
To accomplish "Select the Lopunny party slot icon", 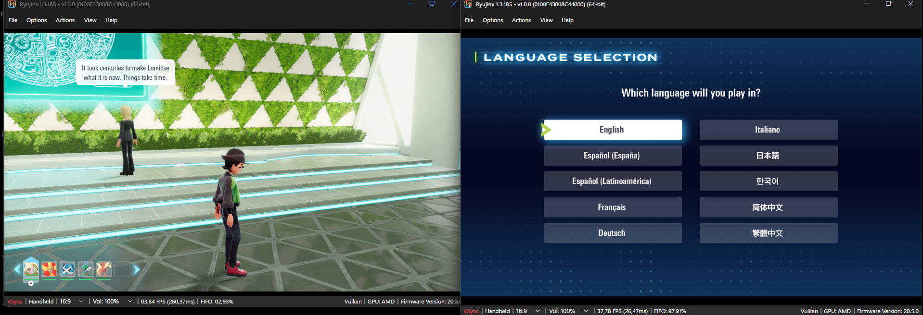I will coord(104,269).
